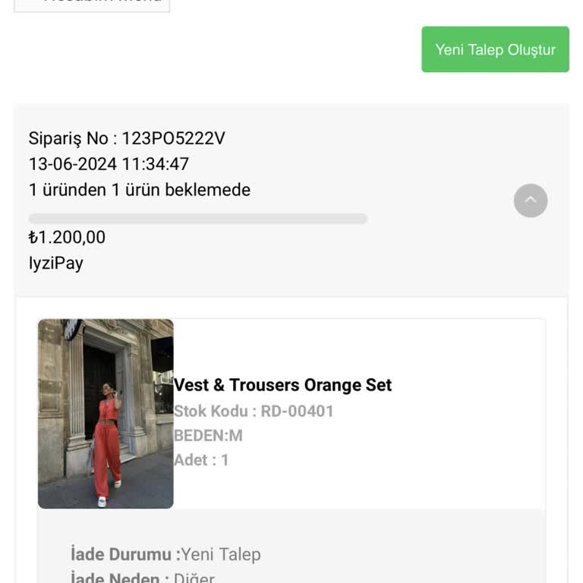The width and height of the screenshot is (583, 583).
Task: Click the order progress bar
Action: (x=197, y=219)
